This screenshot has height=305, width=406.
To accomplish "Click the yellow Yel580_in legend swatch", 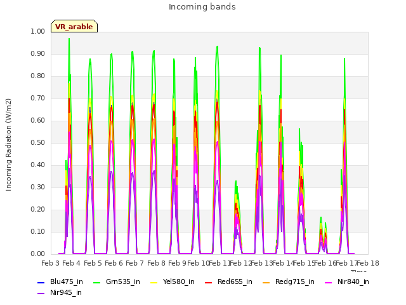I will [x=154, y=282].
